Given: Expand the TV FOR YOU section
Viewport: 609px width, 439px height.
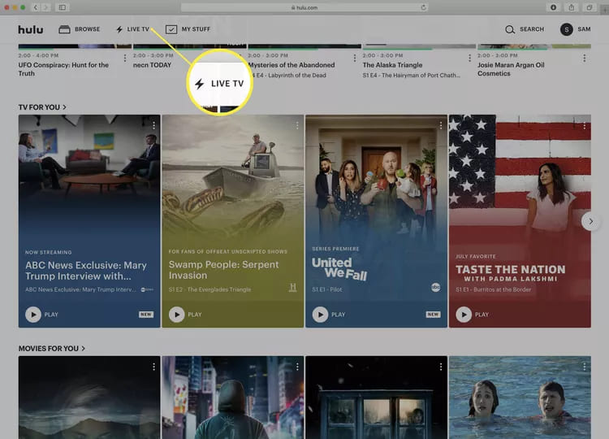Looking at the screenshot, I should (x=42, y=107).
